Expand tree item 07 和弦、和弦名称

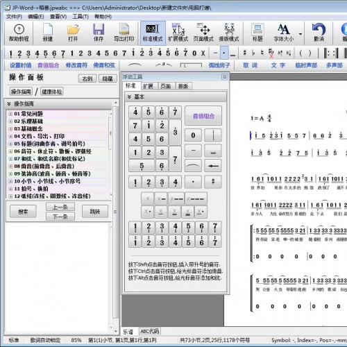coord(10,159)
